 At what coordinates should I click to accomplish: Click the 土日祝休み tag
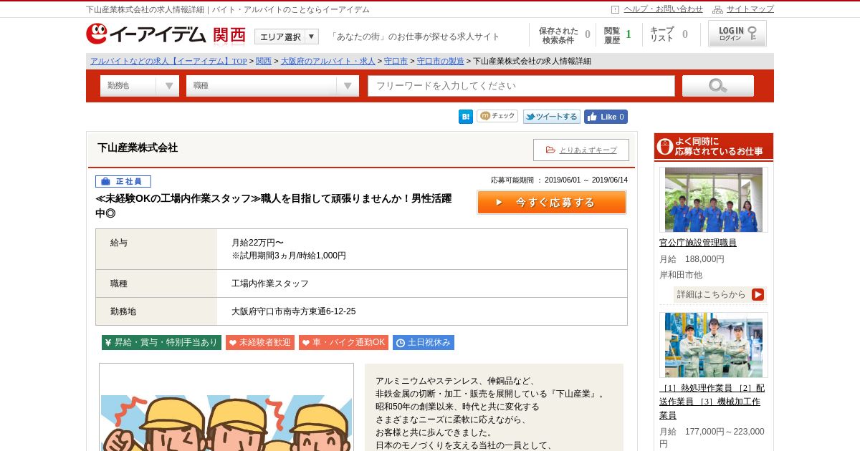424,343
